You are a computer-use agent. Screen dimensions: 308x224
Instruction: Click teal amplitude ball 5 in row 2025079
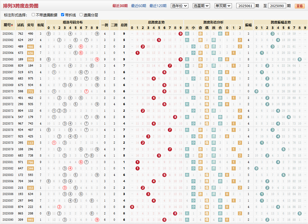coord(283,149)
